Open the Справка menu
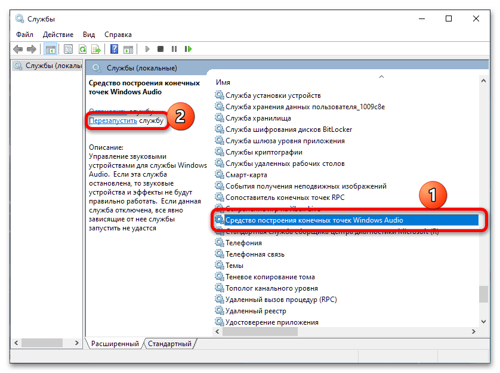 pos(118,35)
